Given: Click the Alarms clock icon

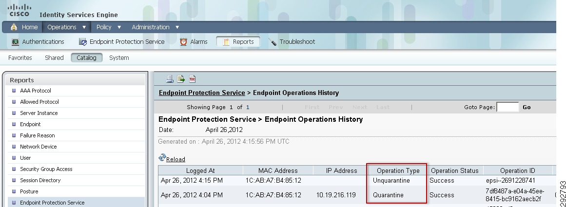Looking at the screenshot, I should point(183,42).
